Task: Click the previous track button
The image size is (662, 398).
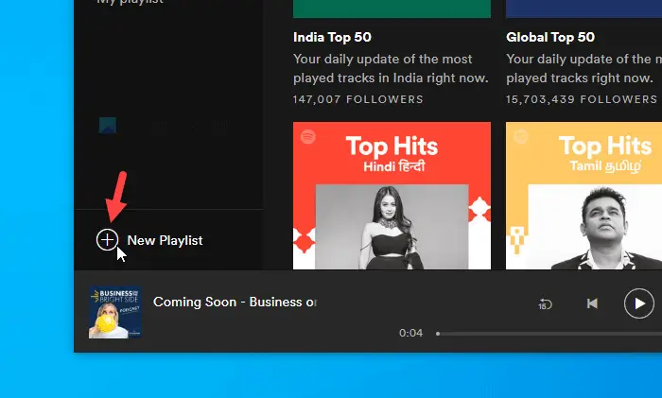Action: point(592,303)
